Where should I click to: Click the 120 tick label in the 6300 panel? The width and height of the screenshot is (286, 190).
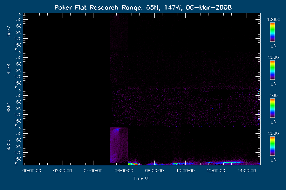18,153
